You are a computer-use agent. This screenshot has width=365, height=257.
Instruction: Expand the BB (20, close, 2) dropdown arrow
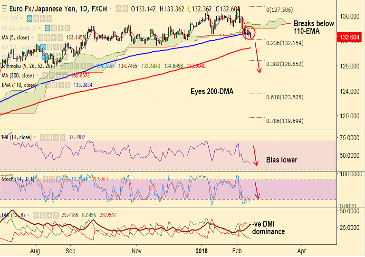pyautogui.click(x=39, y=28)
